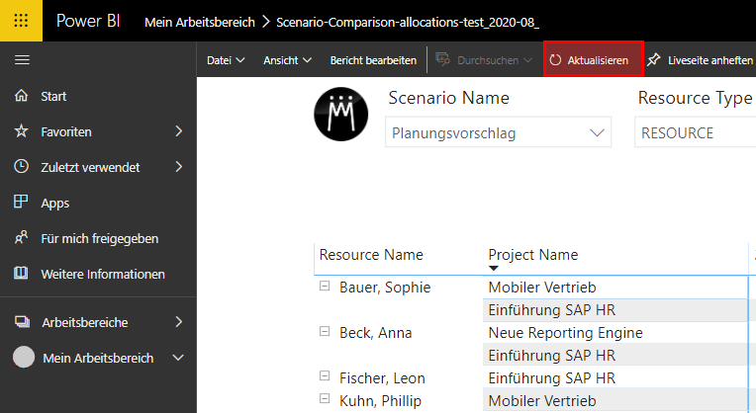Open Arbeitsbereiche in sidebar

point(85,322)
